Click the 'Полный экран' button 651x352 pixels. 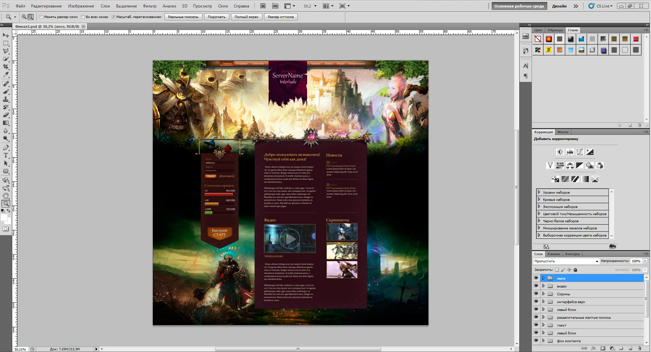[x=246, y=17]
